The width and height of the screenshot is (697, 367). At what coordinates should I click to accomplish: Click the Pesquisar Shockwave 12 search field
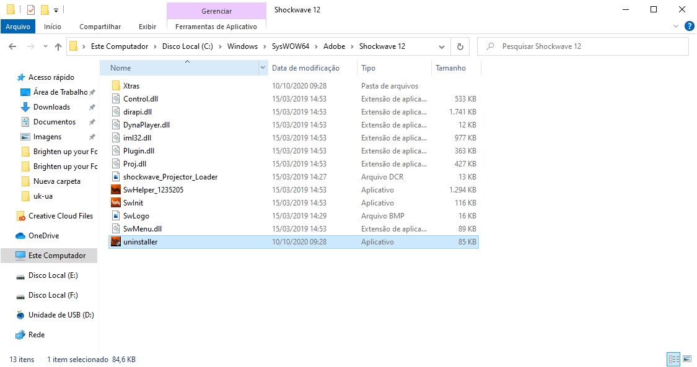583,46
